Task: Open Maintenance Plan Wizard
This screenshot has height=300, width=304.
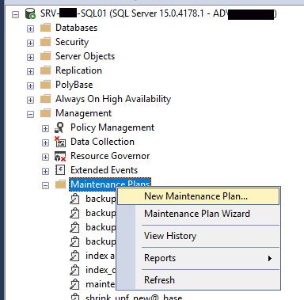Action: tap(198, 214)
